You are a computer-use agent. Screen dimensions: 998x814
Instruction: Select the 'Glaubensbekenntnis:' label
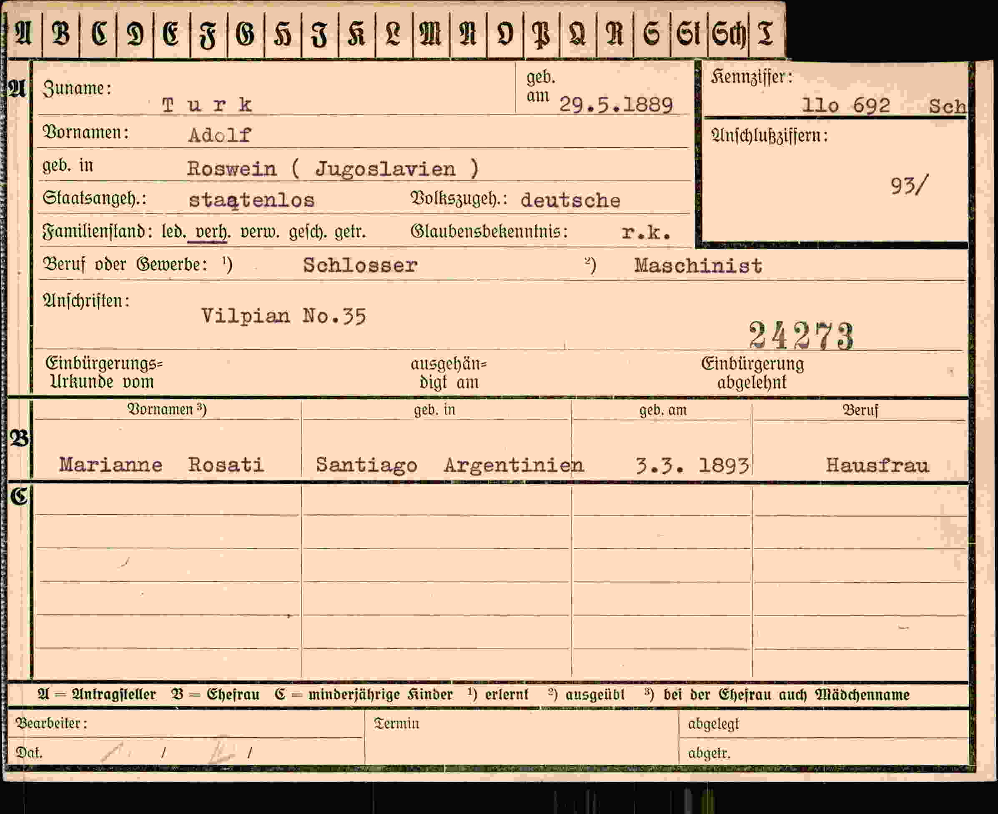click(x=489, y=231)
